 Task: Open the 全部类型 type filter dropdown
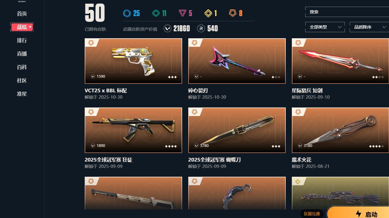(325, 27)
